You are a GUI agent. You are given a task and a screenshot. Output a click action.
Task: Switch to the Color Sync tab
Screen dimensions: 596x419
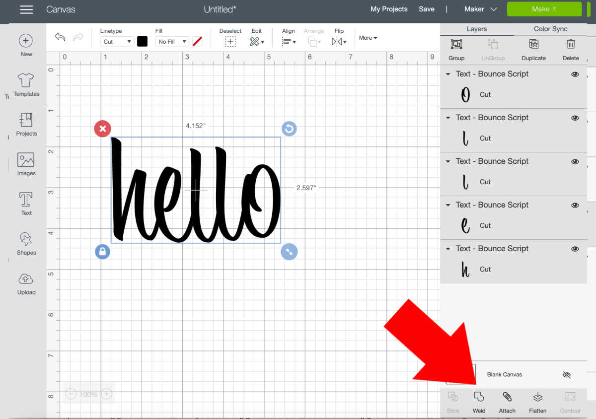pos(550,29)
